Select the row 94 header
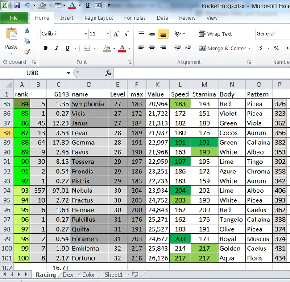This screenshot has height=282, width=290. click(7, 191)
